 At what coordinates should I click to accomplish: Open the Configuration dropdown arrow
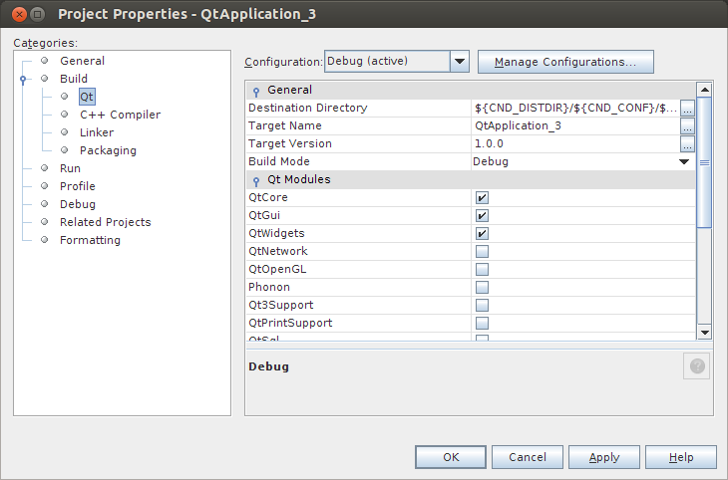pyautogui.click(x=459, y=62)
